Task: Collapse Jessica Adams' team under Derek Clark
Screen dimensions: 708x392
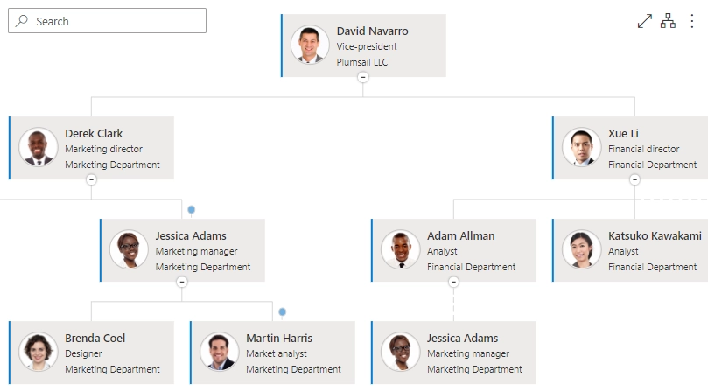Action: point(181,283)
